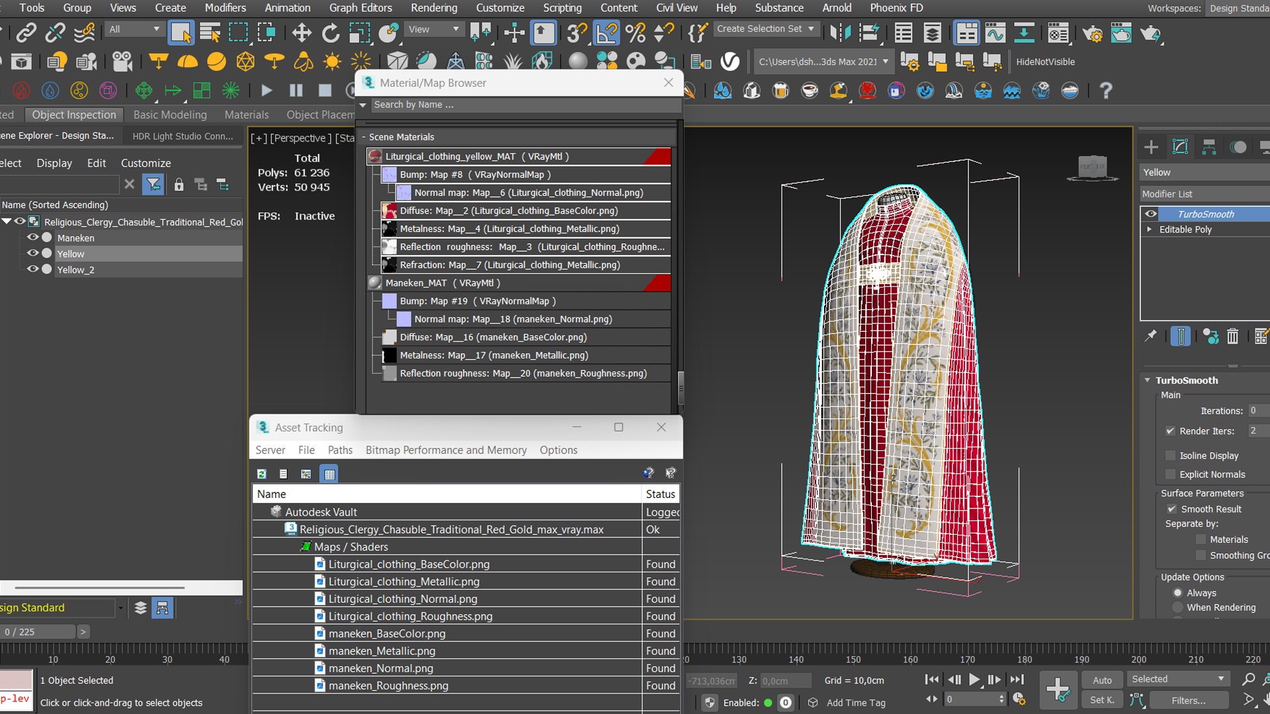Viewport: 1270px width, 714px height.
Task: Switch to the Basic Modeling tab
Action: 170,114
